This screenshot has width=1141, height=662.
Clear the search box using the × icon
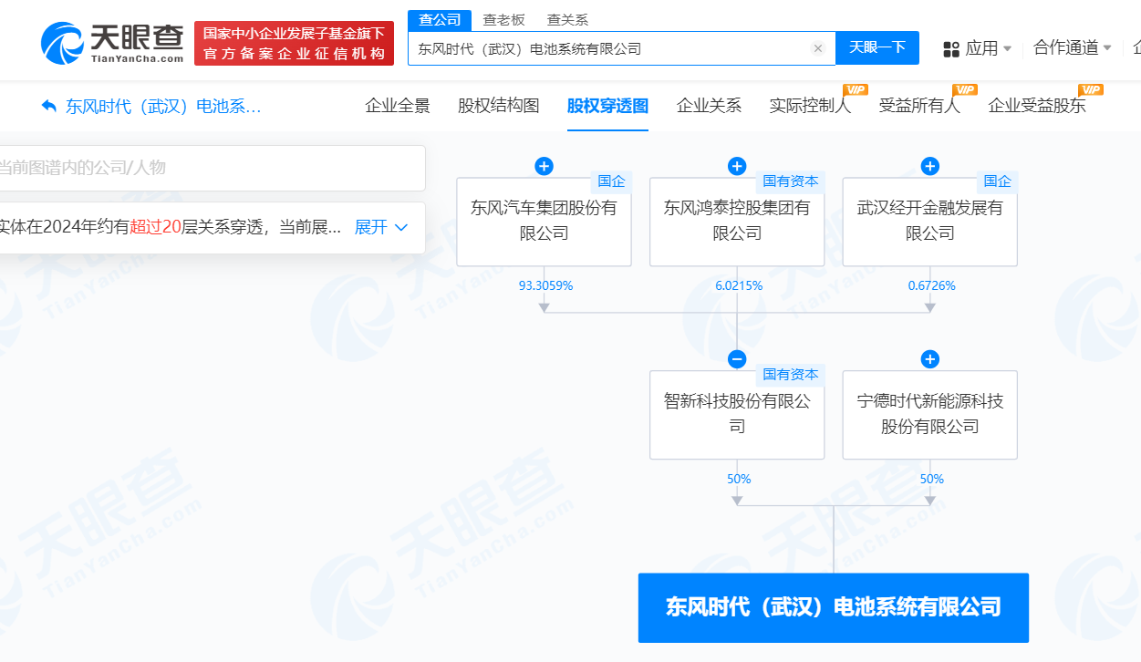coord(818,48)
